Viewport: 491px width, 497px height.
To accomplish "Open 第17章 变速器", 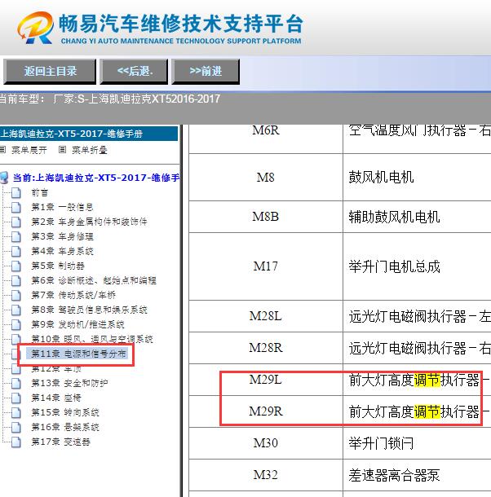I will click(x=60, y=442).
